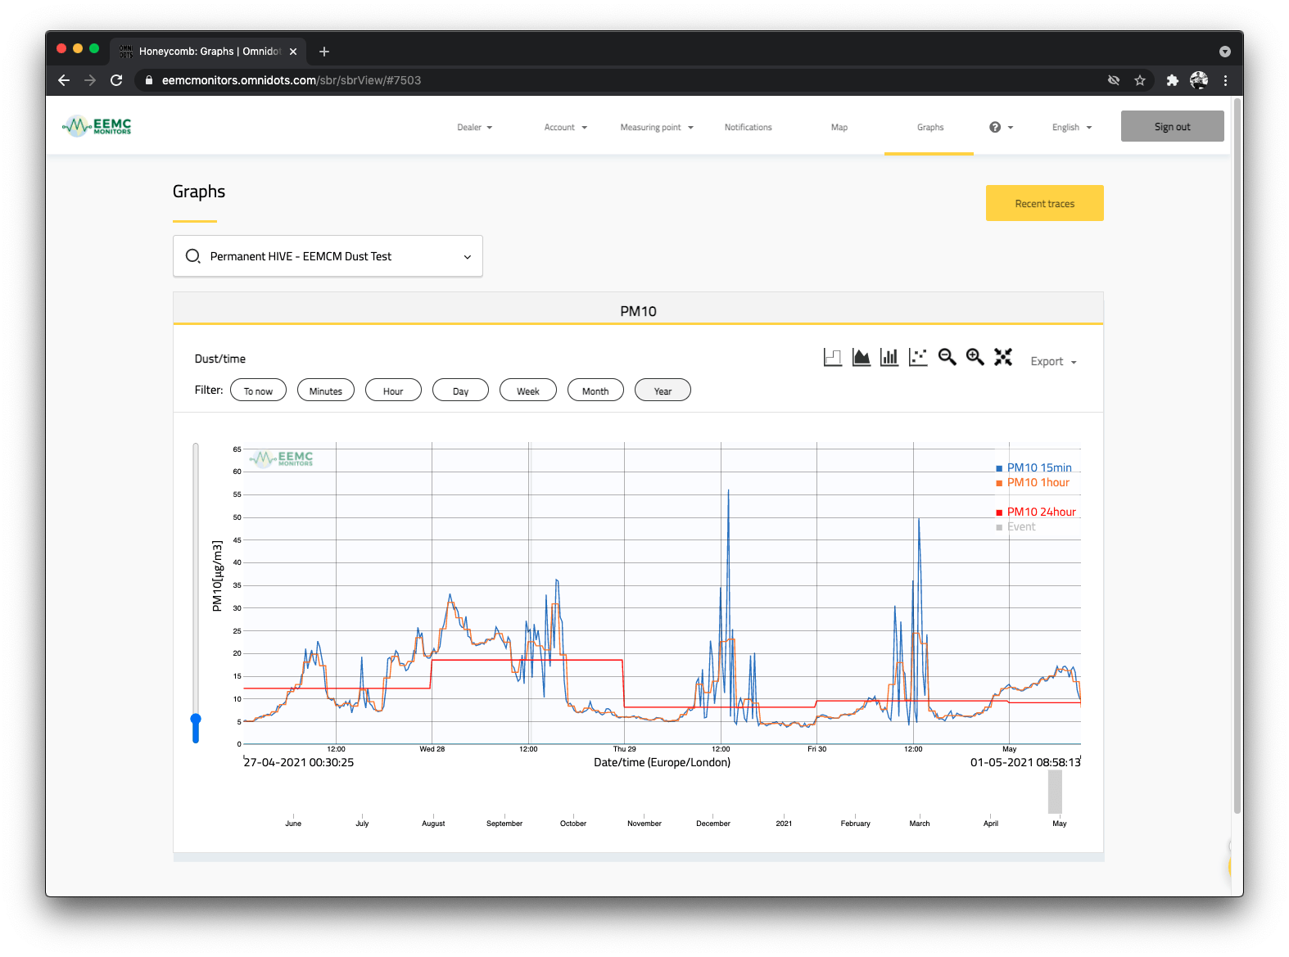Screen dimensions: 1289x957
Task: Select the Month filter
Action: coord(595,390)
